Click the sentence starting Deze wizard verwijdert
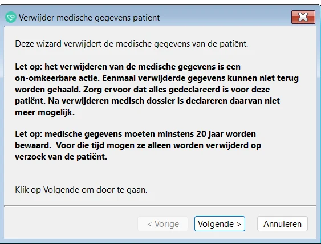The width and height of the screenshot is (321, 244). [132, 44]
